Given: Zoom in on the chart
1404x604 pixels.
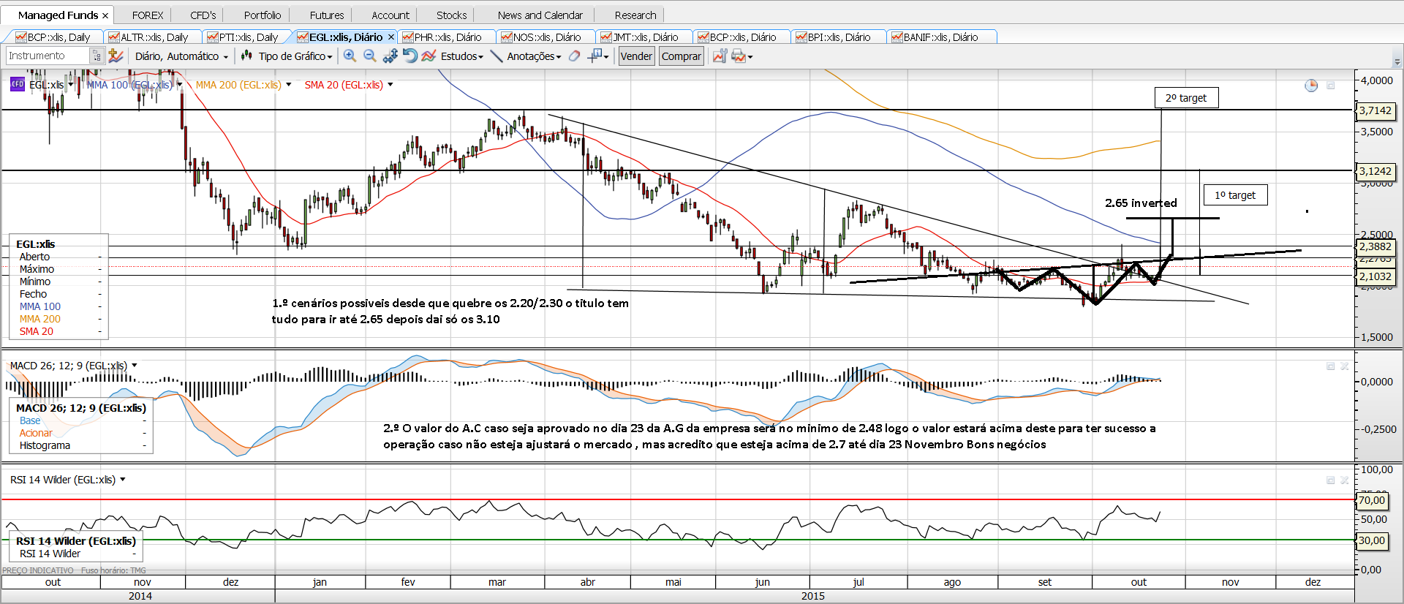Looking at the screenshot, I should pyautogui.click(x=350, y=56).
